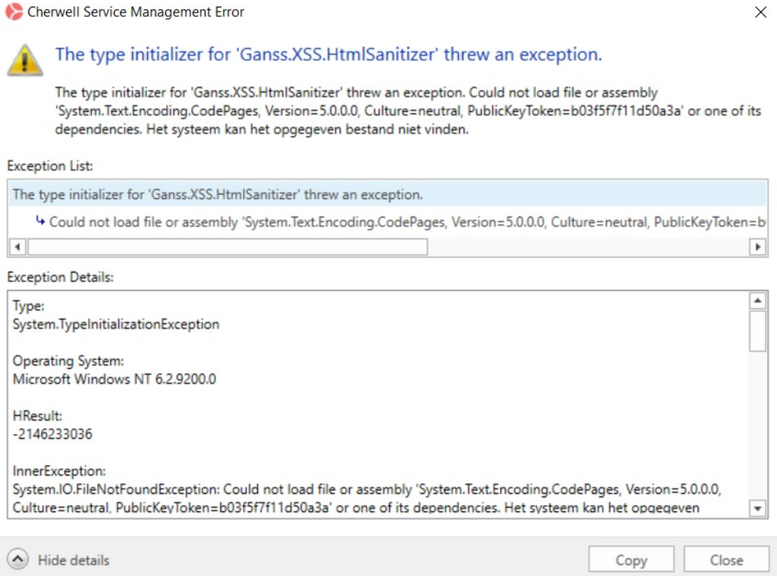Click the Exception Details vertical scrollbar thumb

click(x=757, y=331)
